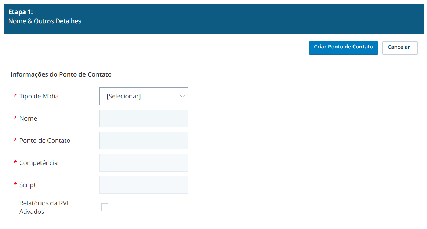
Task: Click the Etapa 1 header title
Action: point(20,12)
